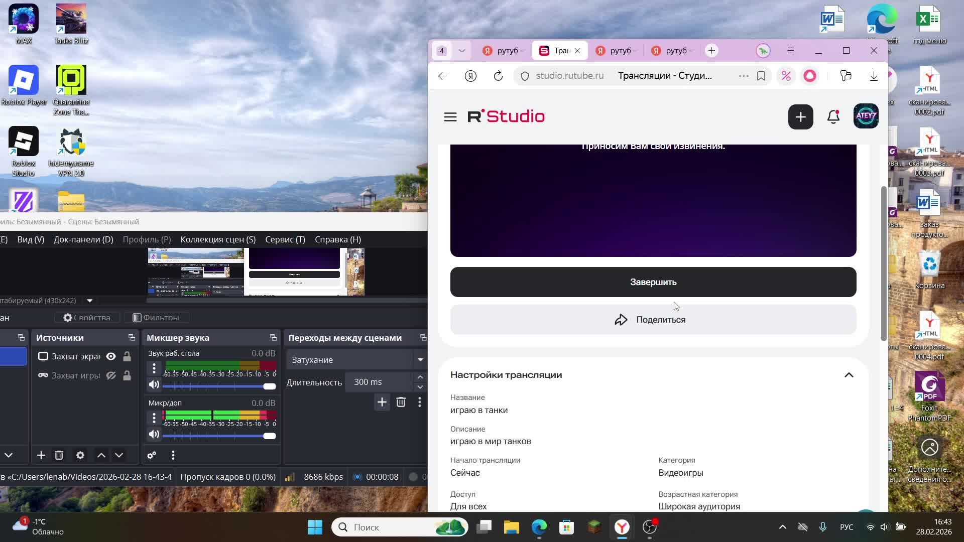
Task: Open the notifications bell in Rutube Studio
Action: coord(833,117)
